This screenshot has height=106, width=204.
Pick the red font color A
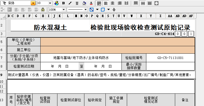click(91, 3)
